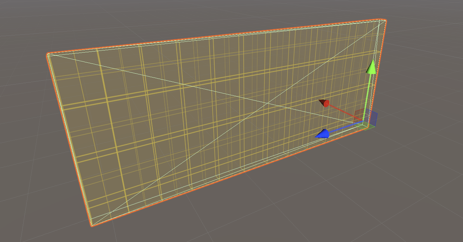The height and width of the screenshot is (242, 463).
Task: Click the wall's top-right corner
Action: (x=385, y=20)
